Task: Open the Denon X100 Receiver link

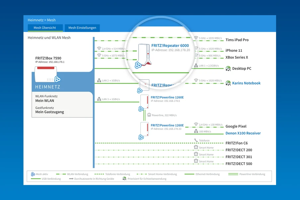Action: [x=243, y=133]
